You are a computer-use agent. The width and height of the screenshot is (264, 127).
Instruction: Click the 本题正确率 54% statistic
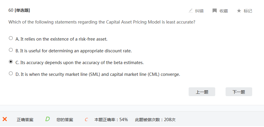(111, 120)
